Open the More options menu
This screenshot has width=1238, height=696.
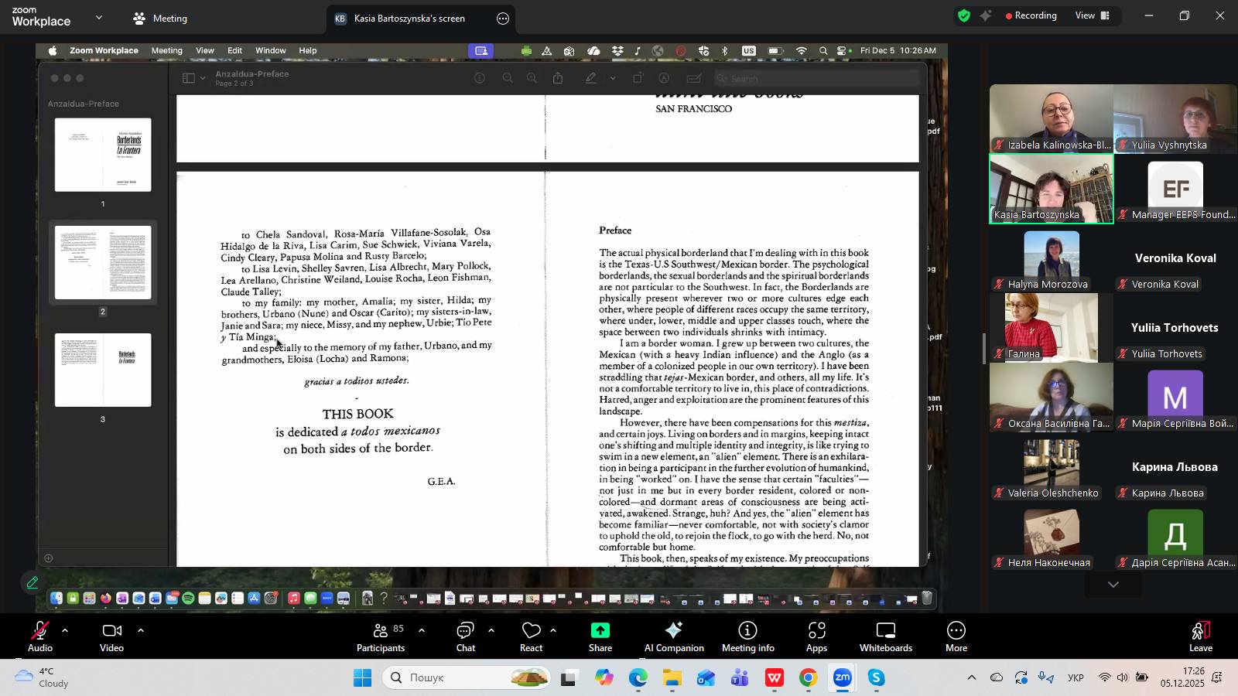(x=956, y=636)
